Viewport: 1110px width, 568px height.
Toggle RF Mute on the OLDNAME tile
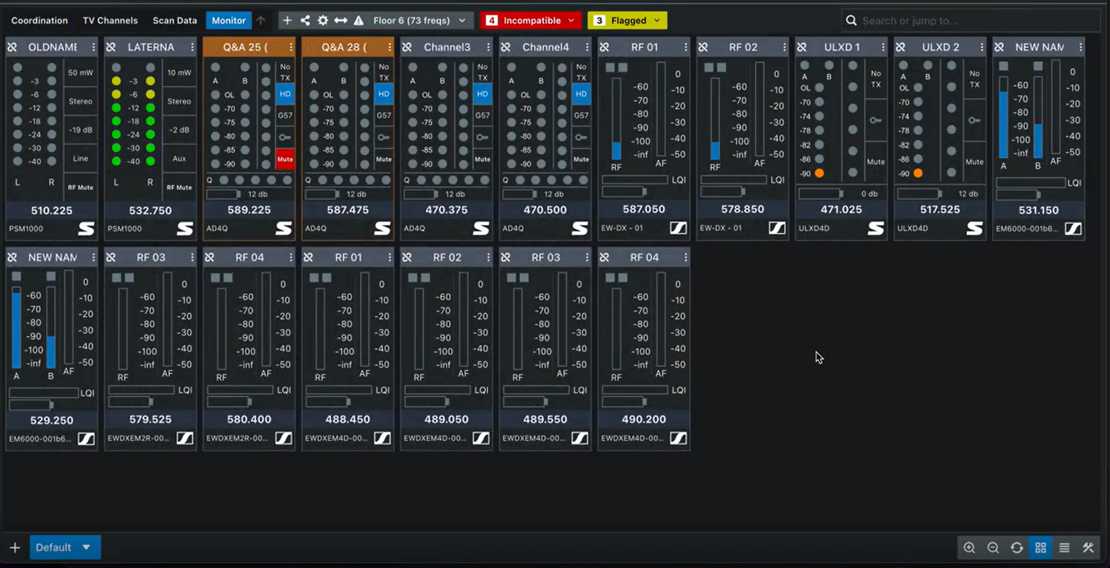tap(80, 187)
